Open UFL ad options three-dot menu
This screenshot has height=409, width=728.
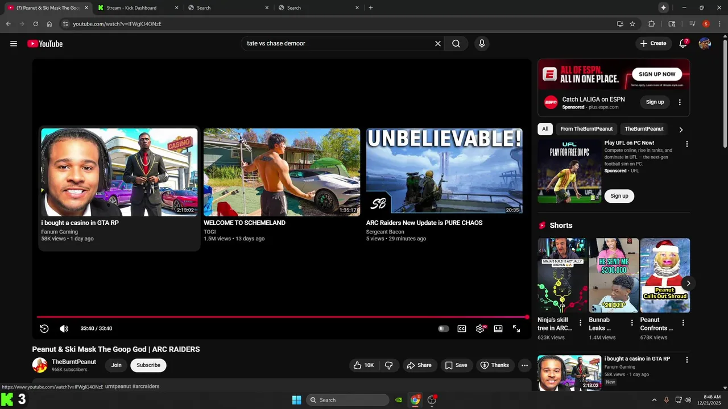(x=686, y=144)
